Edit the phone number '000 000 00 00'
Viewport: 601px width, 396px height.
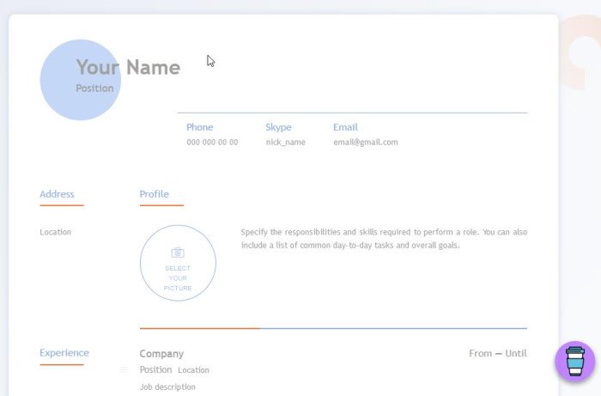click(x=212, y=143)
